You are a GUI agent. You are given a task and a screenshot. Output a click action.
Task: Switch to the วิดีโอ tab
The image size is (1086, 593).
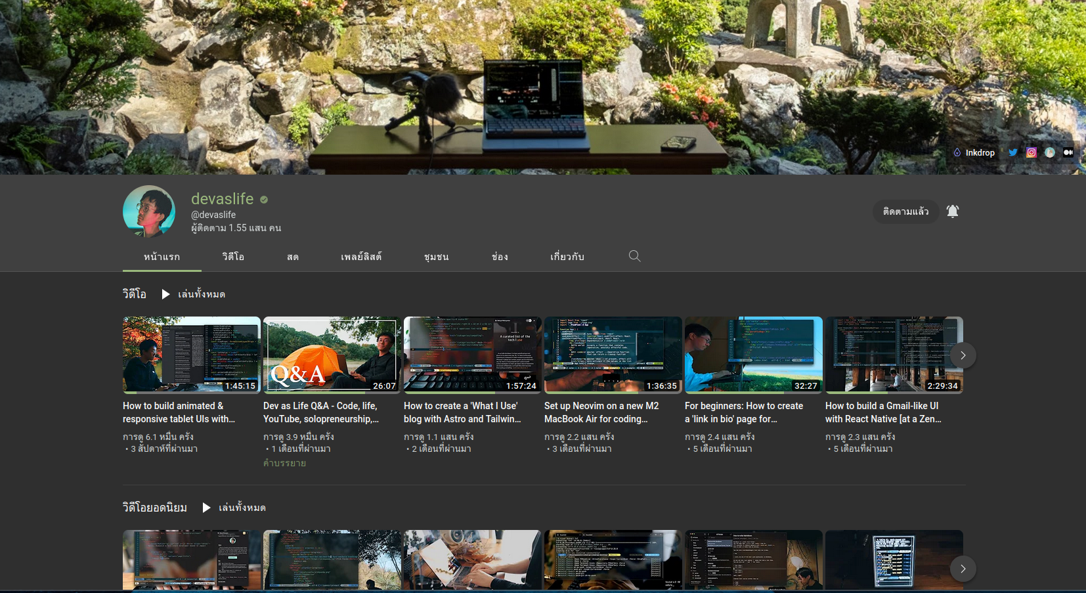[233, 257]
